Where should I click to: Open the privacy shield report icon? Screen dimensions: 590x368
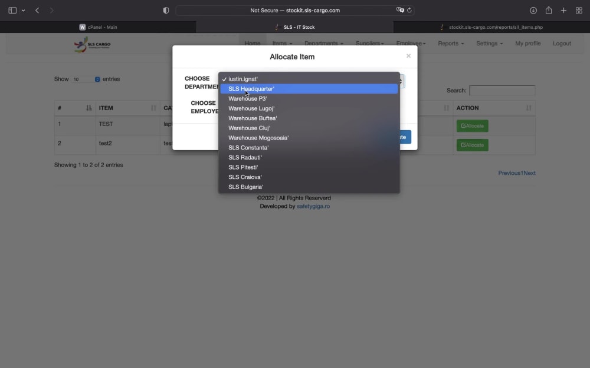[x=166, y=11]
